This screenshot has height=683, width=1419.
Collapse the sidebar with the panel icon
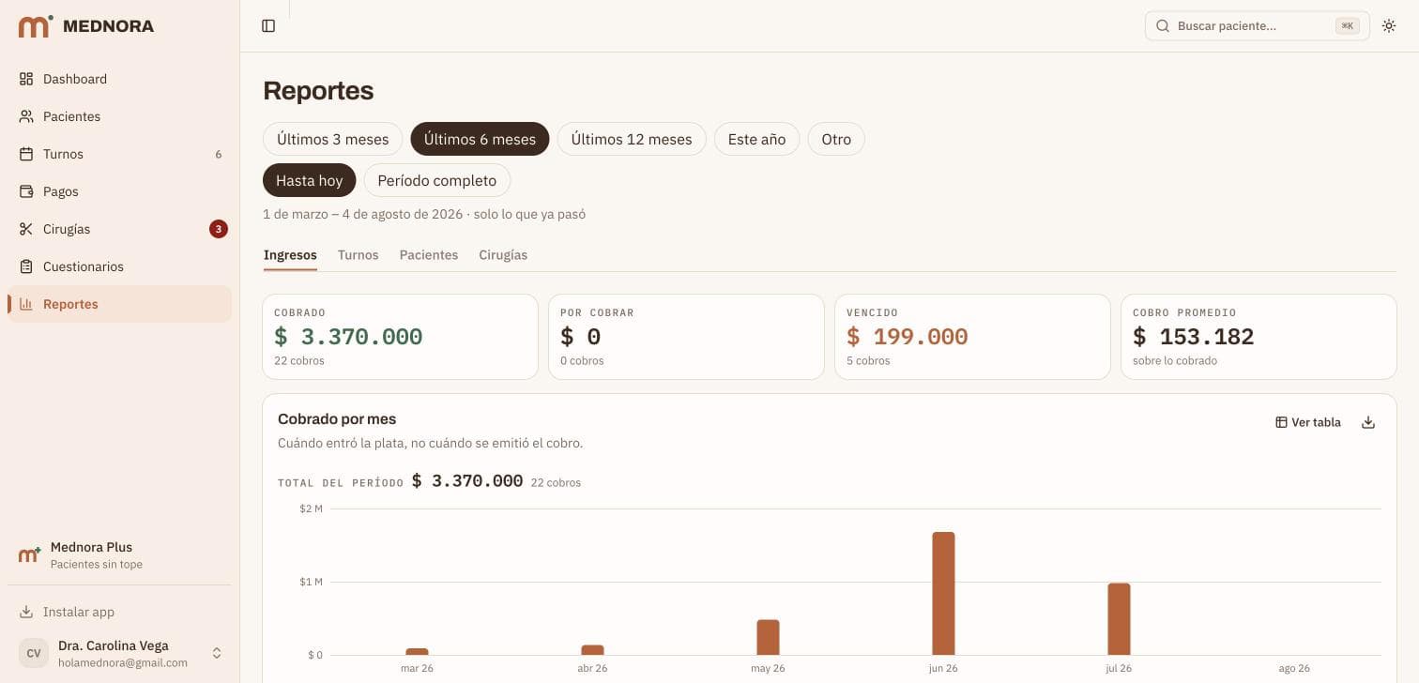click(268, 26)
